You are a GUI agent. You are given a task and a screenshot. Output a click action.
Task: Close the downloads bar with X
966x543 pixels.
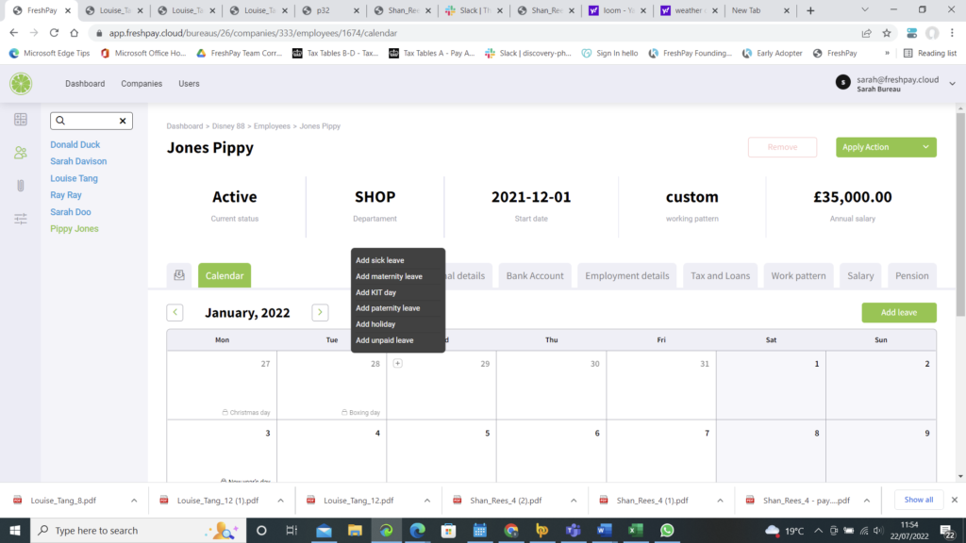(955, 500)
